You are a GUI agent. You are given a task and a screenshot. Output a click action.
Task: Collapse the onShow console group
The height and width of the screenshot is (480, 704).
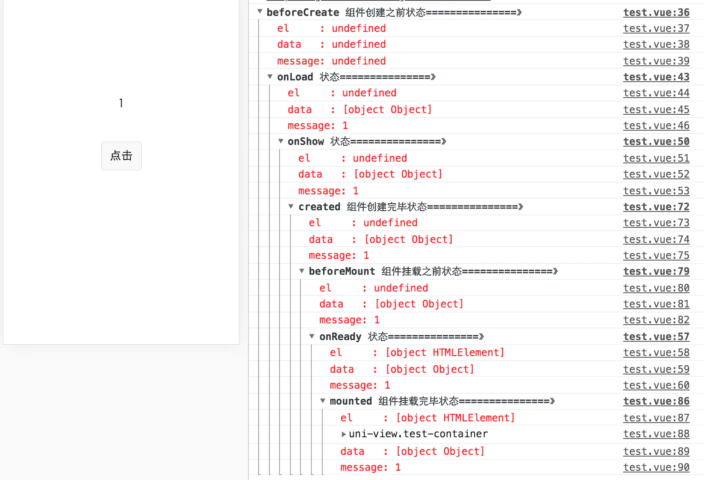(x=281, y=141)
